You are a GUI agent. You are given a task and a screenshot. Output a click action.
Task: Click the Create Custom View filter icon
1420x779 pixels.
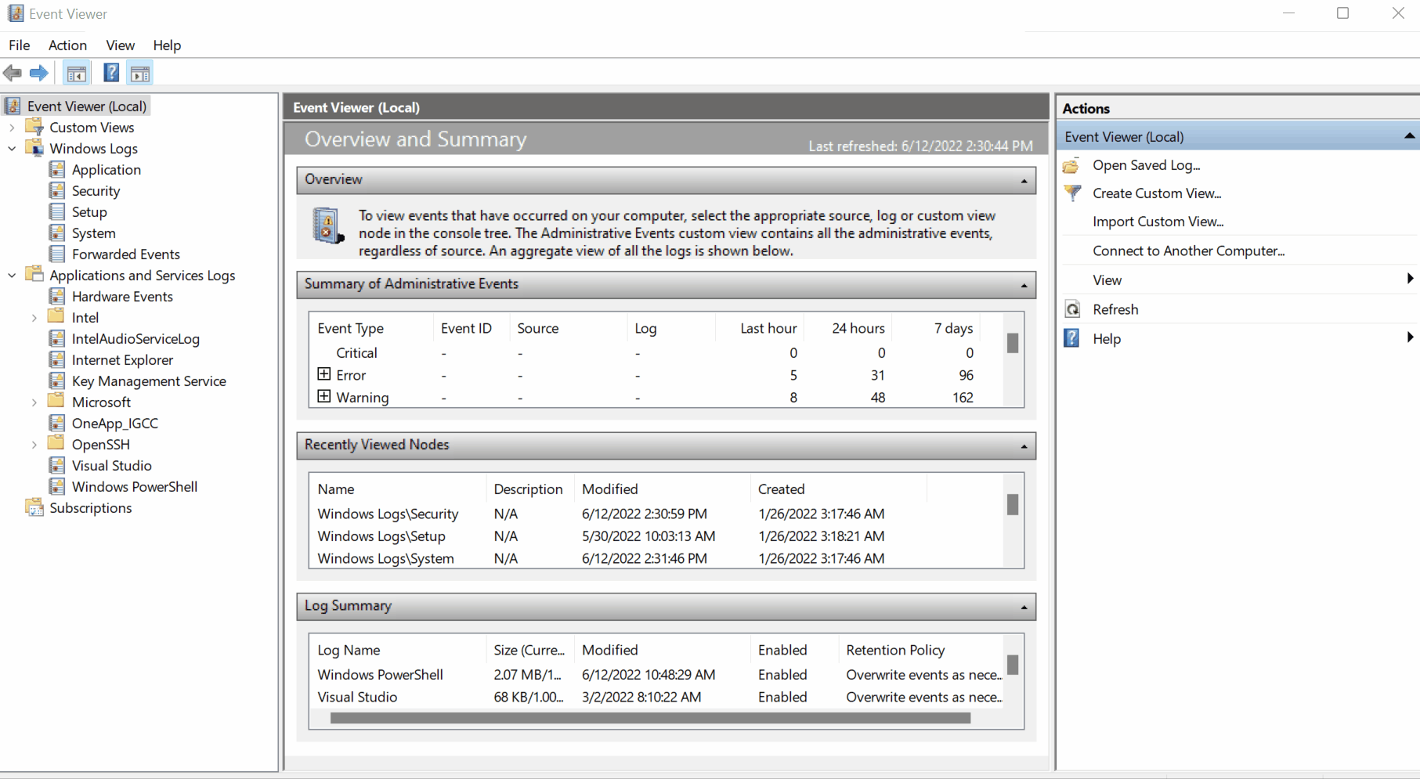1071,193
